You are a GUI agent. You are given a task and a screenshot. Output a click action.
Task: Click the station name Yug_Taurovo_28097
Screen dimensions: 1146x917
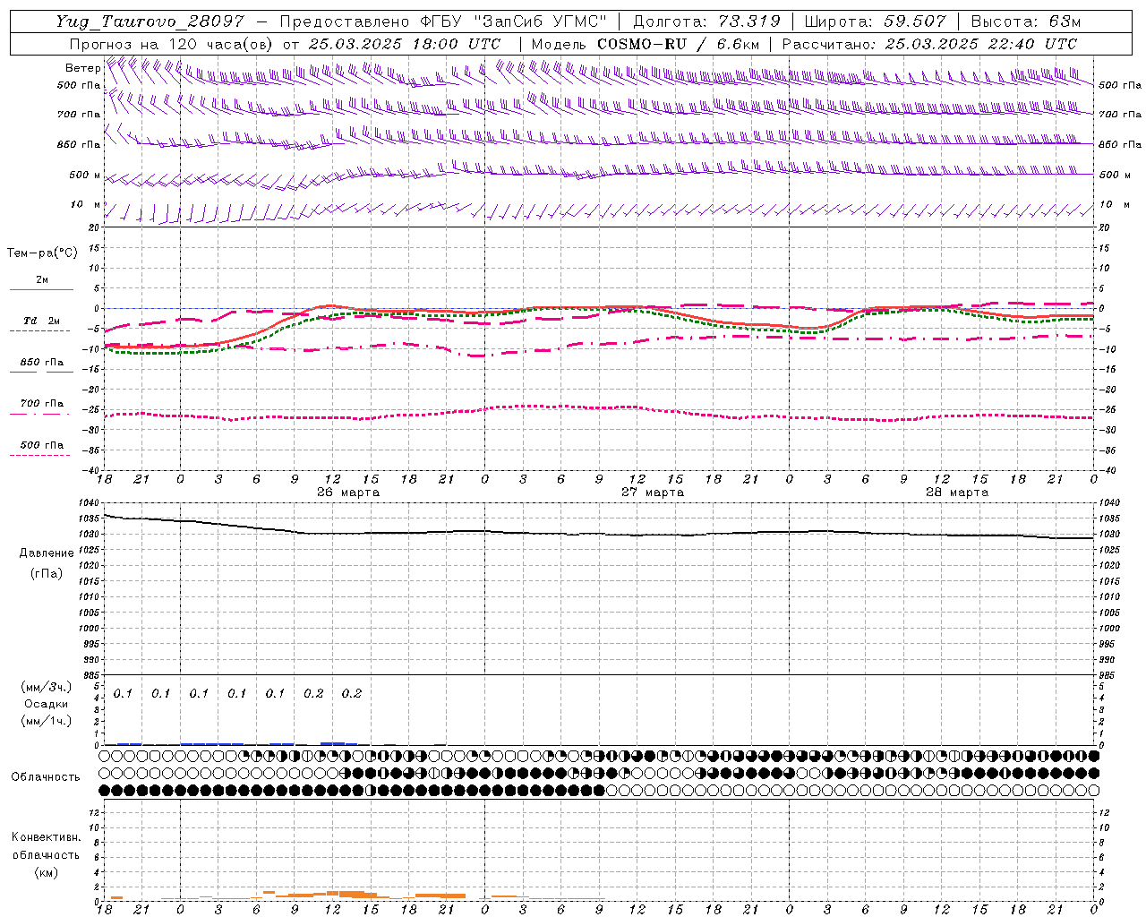(151, 21)
